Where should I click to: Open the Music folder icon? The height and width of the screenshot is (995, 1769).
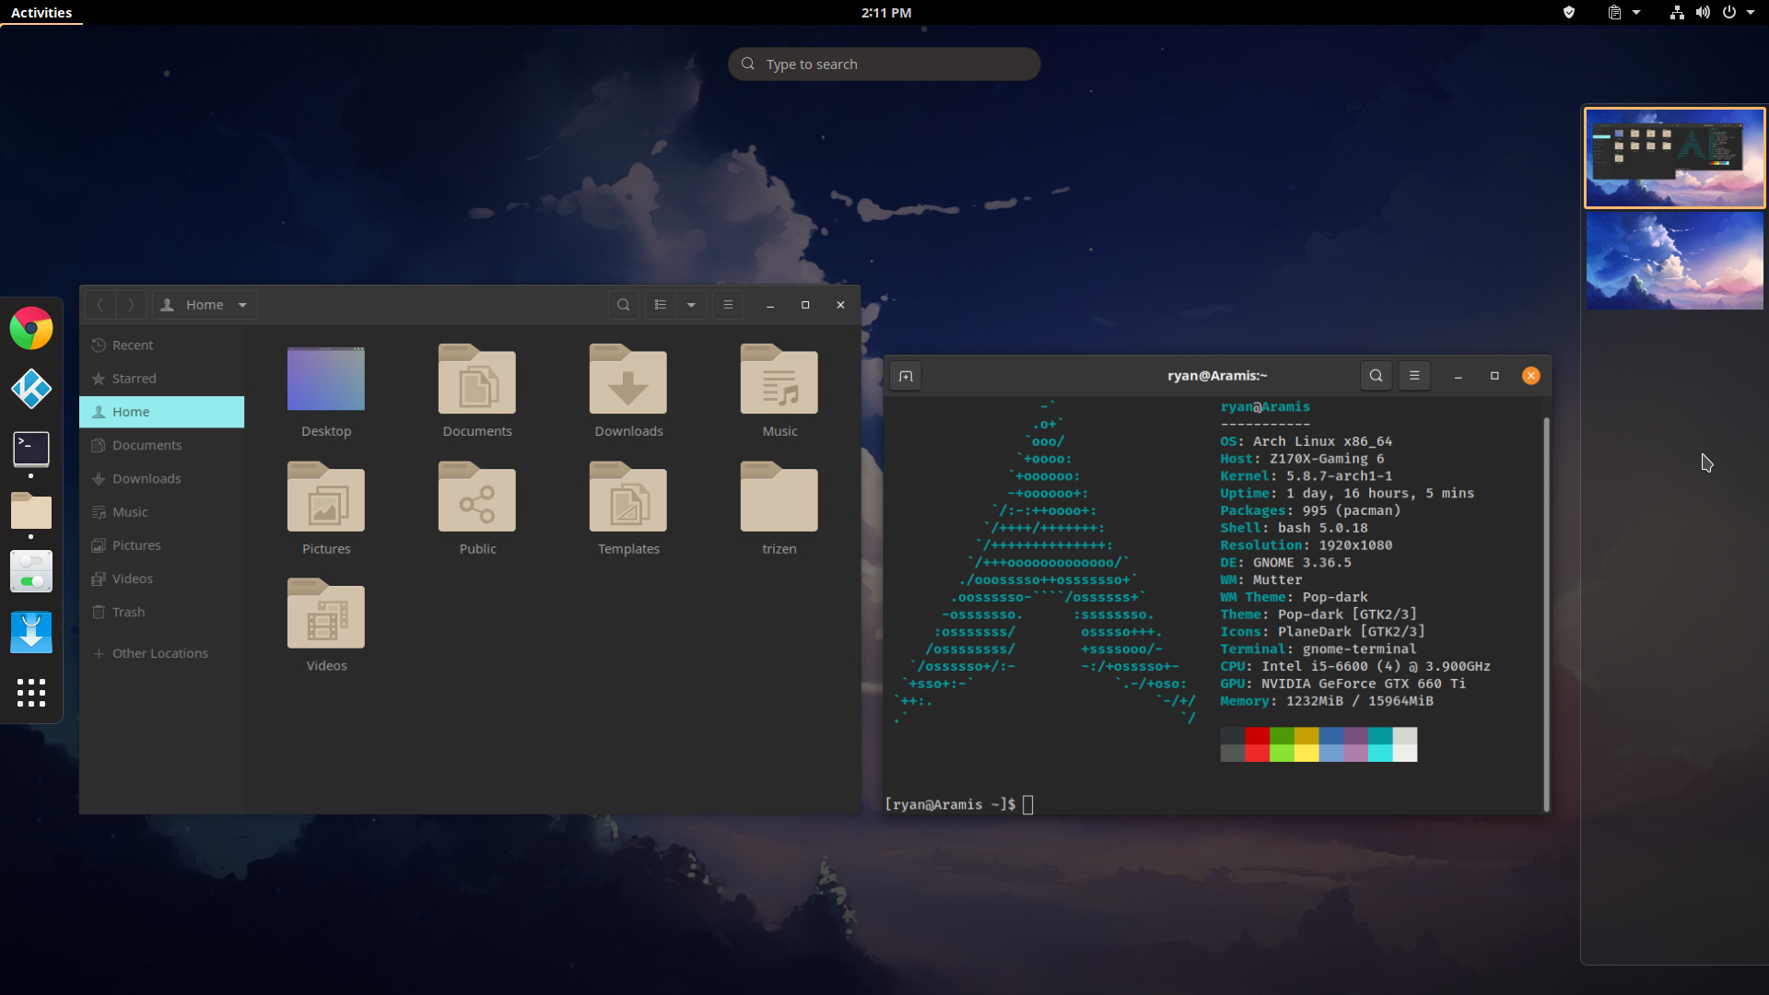coord(779,380)
